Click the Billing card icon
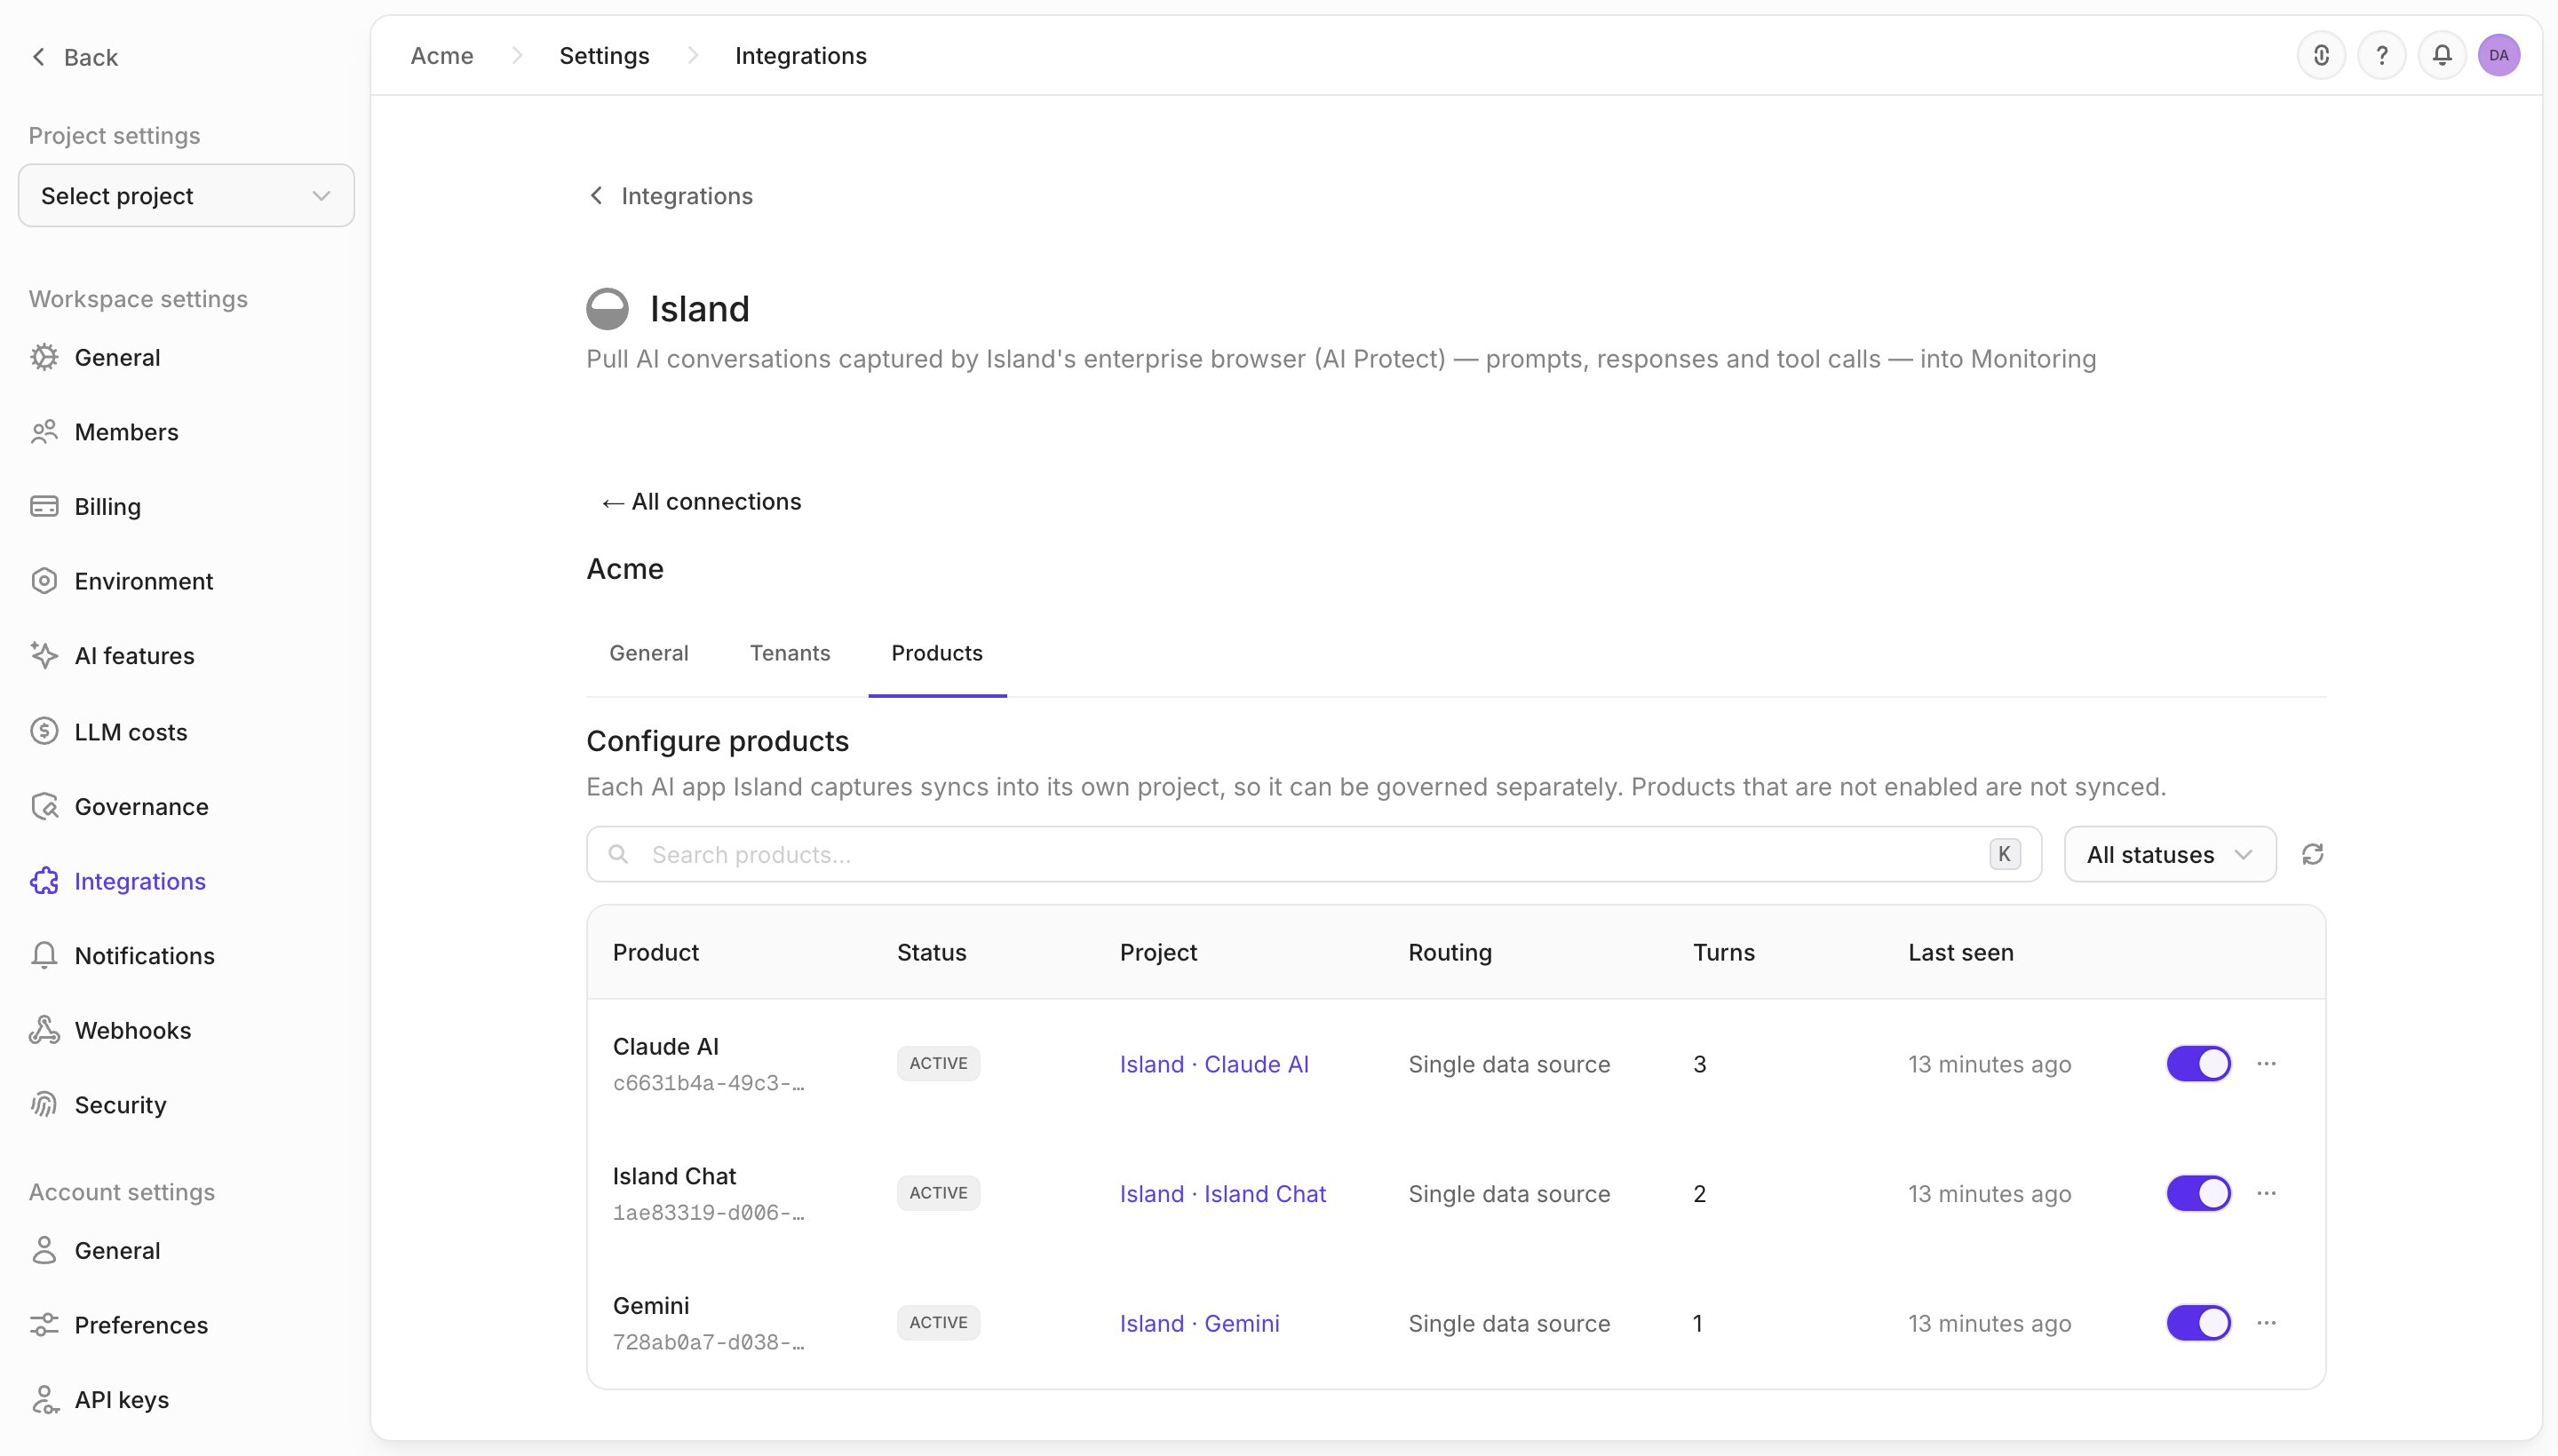Viewport: 2558px width, 1456px height. point(44,506)
